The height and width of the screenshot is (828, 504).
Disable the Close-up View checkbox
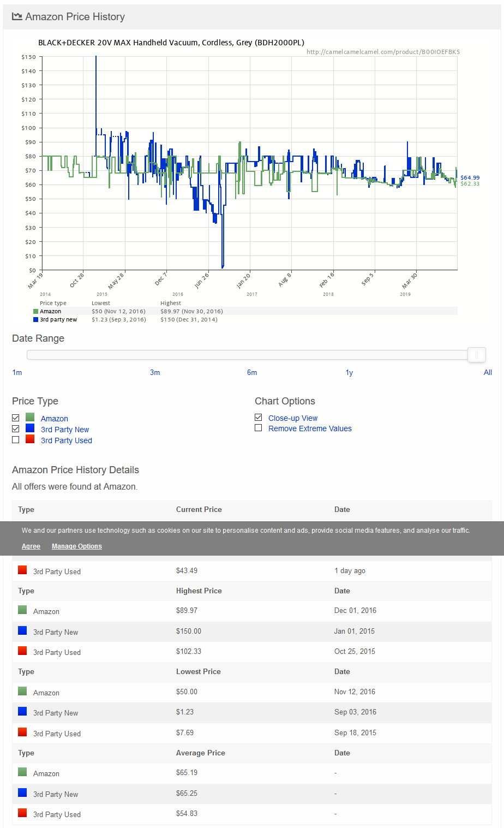pyautogui.click(x=259, y=418)
